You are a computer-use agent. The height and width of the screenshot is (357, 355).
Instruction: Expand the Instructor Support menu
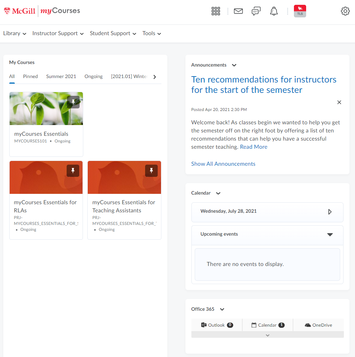(x=58, y=34)
